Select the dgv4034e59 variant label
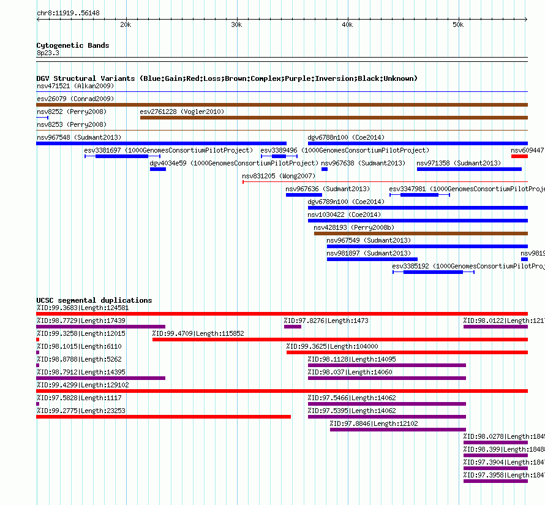The image size is (545, 505). point(234,163)
